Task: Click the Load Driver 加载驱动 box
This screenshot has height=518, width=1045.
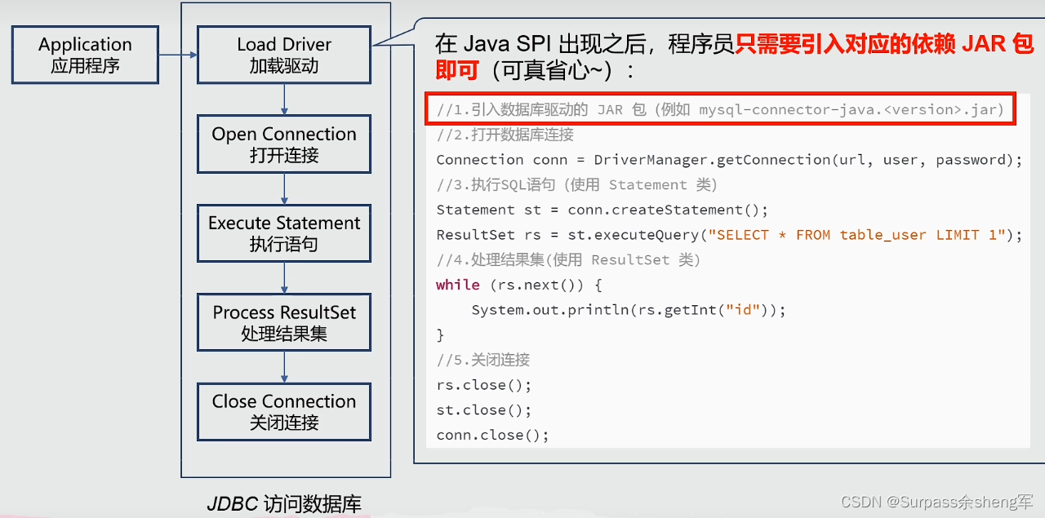Action: click(x=283, y=54)
